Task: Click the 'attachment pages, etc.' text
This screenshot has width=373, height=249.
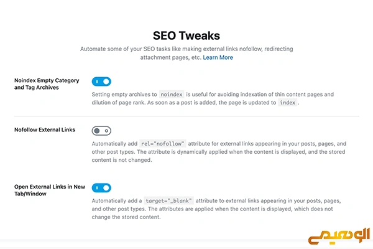Action: (170, 57)
